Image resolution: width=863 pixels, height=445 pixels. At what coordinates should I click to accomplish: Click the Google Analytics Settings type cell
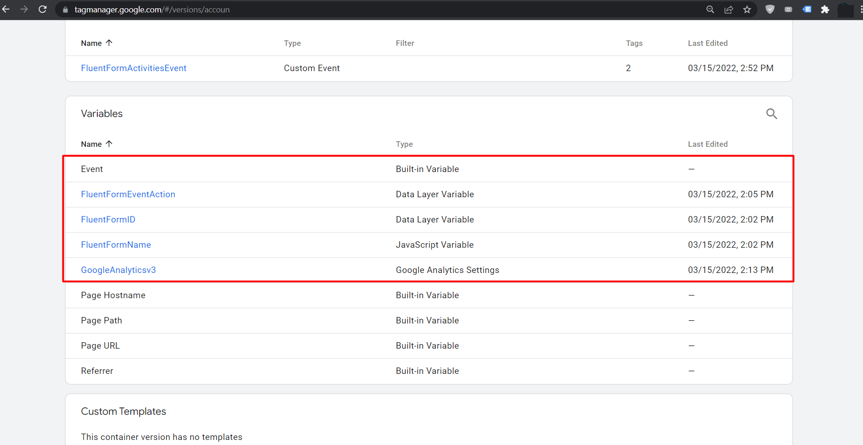(448, 270)
